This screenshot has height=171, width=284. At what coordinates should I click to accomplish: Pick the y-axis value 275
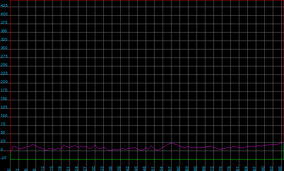[x=4, y=56]
